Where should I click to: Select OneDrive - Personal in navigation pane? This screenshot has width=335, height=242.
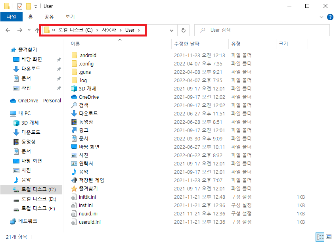(x=39, y=100)
